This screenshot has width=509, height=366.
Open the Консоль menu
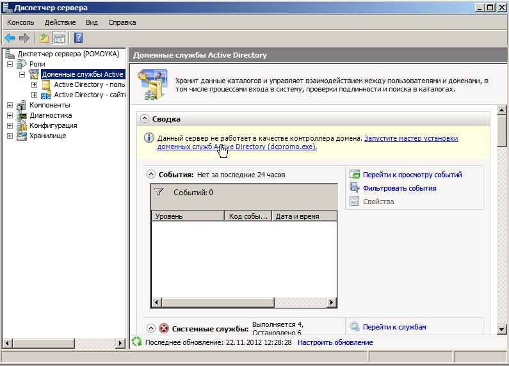pyautogui.click(x=20, y=22)
